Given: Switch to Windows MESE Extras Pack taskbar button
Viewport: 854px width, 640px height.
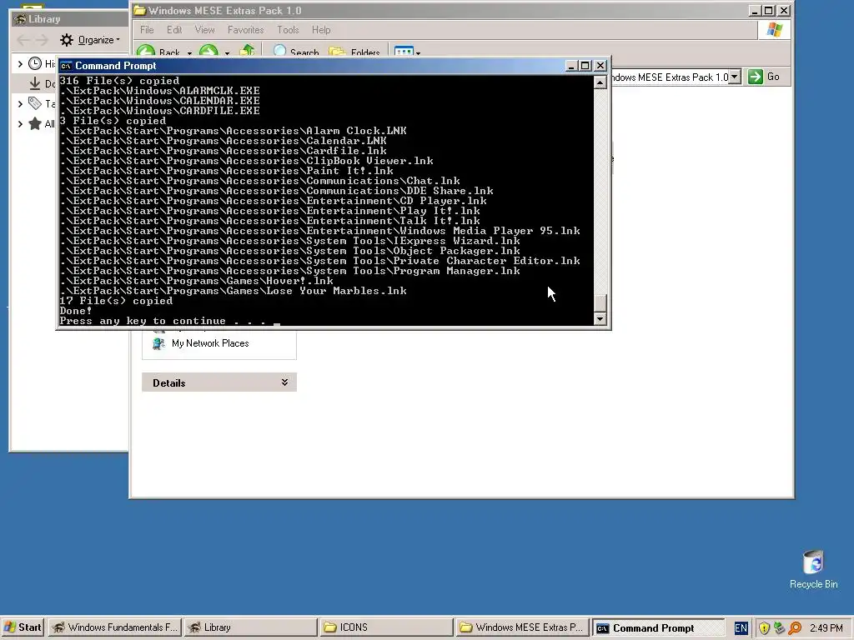Looking at the screenshot, I should pos(522,627).
